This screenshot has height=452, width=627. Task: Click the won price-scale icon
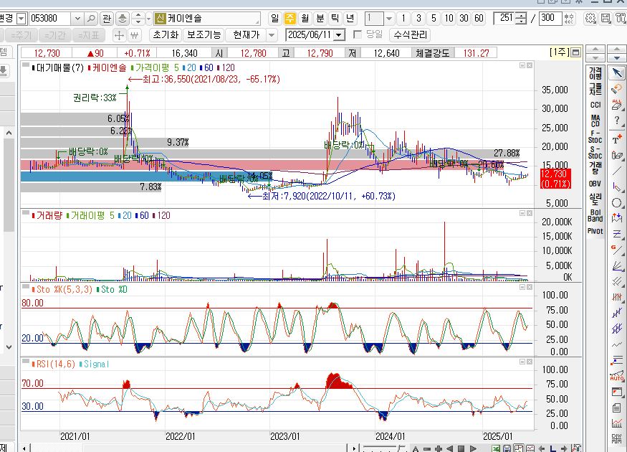(135, 35)
